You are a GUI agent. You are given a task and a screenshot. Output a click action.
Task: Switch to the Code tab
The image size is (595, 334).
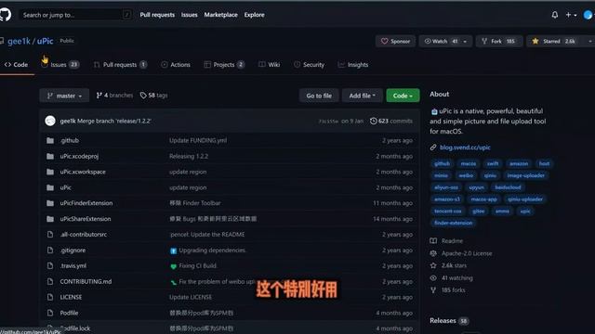point(17,65)
